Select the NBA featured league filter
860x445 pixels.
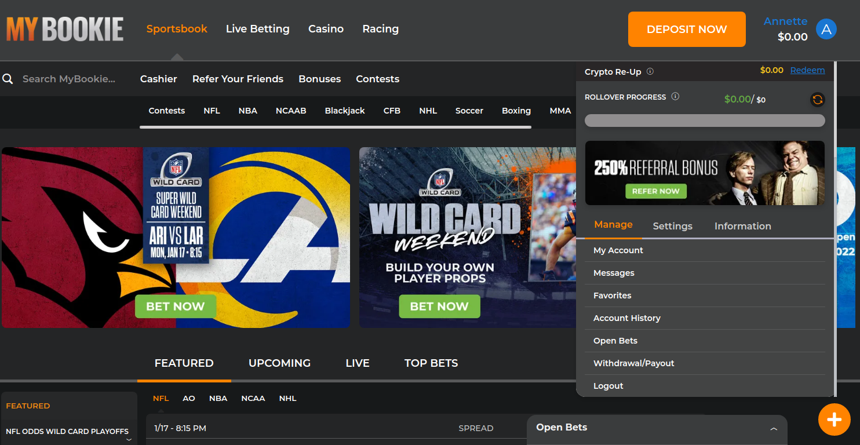(x=218, y=399)
